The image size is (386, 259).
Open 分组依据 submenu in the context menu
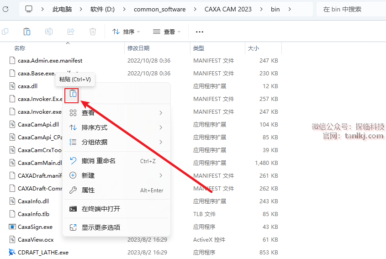point(116,142)
